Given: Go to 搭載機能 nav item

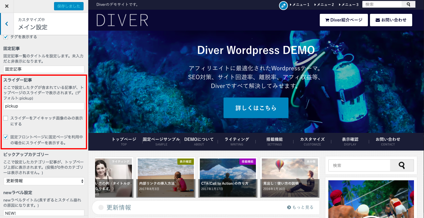Looking at the screenshot, I should (275, 141).
